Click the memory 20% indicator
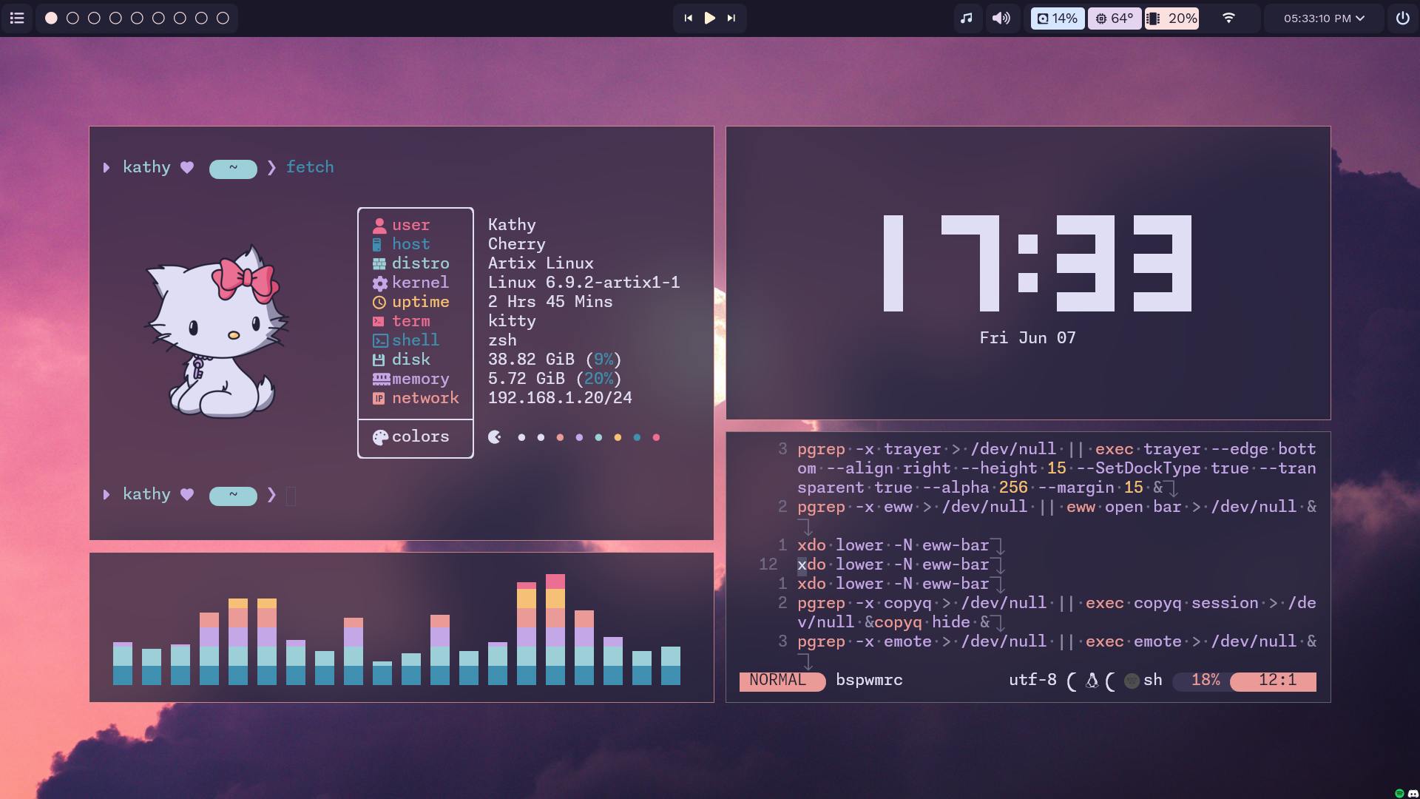 click(1172, 18)
